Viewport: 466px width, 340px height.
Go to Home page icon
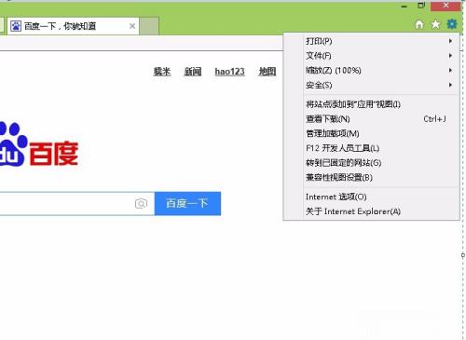(x=419, y=24)
